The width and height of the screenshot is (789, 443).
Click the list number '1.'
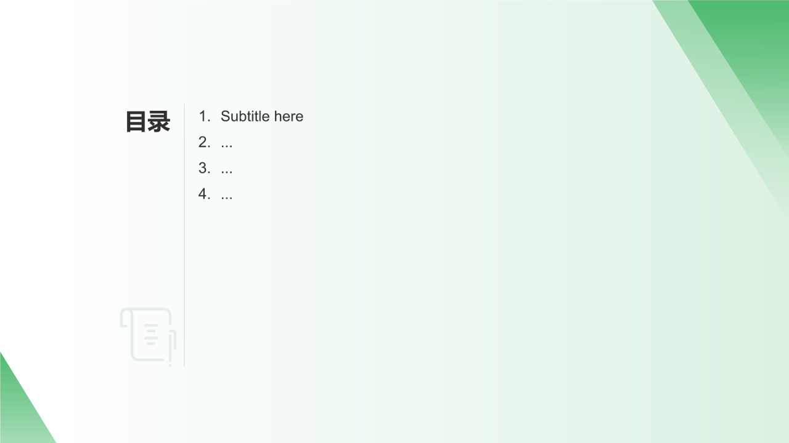pos(205,116)
